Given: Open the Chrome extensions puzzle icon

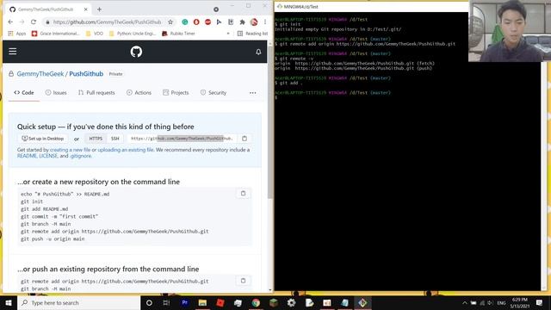Looking at the screenshot, I should click(242, 22).
